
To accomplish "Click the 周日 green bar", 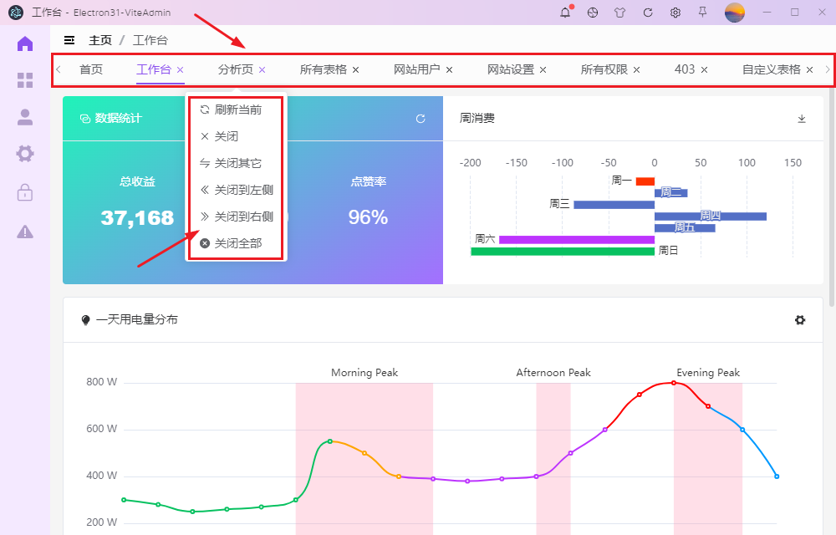I will 563,252.
